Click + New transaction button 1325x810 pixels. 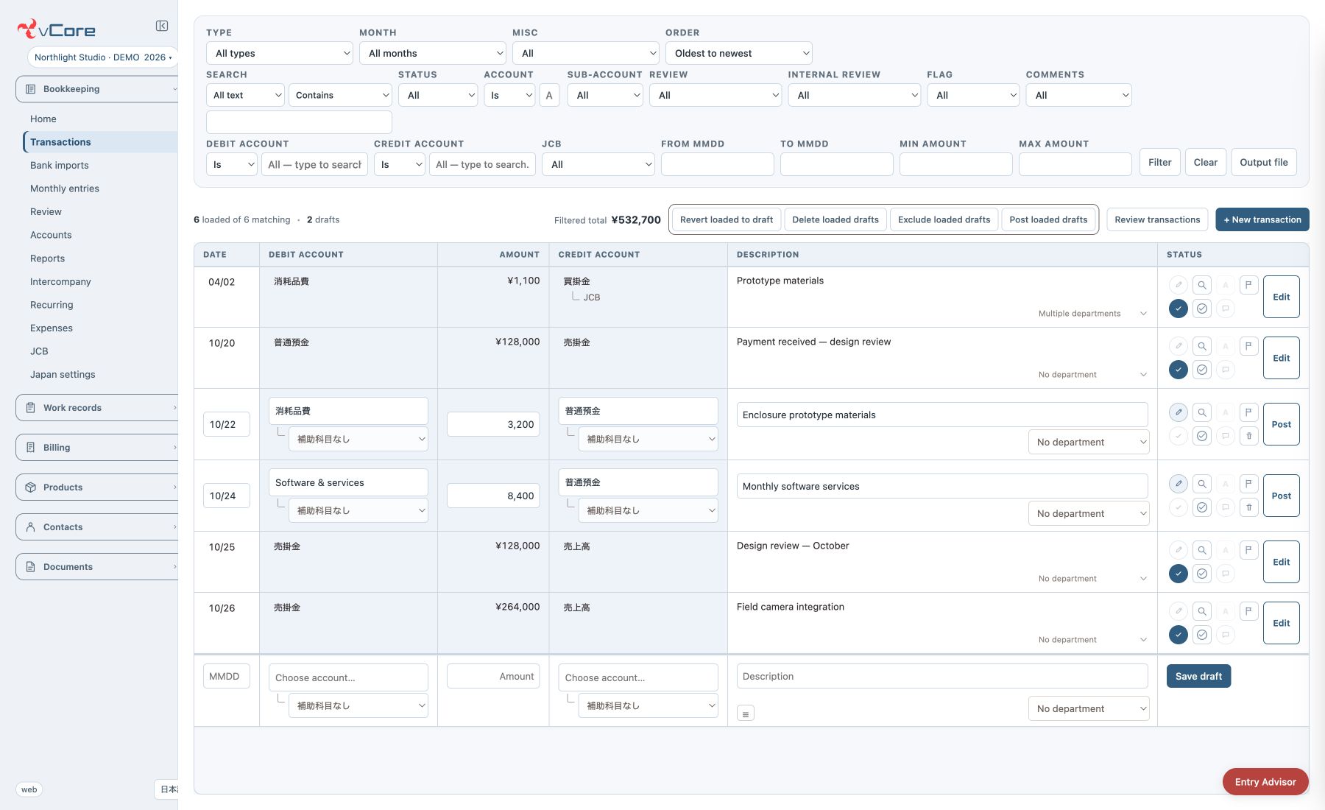coord(1262,219)
